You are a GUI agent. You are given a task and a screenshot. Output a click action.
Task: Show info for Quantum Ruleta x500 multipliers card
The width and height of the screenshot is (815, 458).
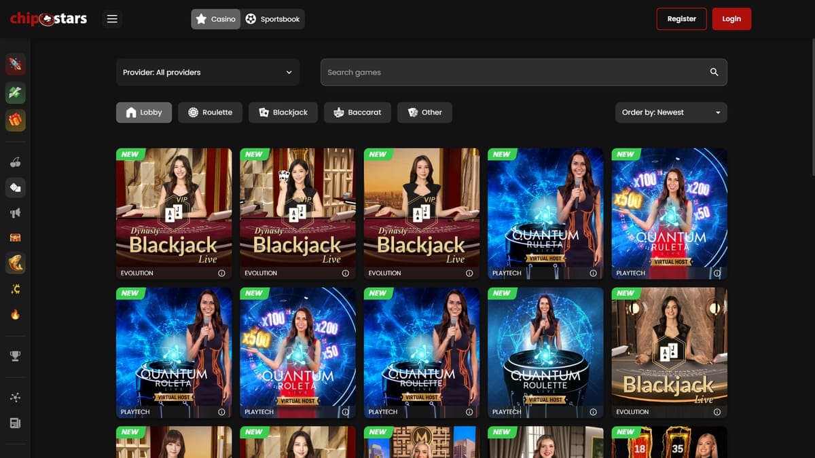tap(717, 273)
